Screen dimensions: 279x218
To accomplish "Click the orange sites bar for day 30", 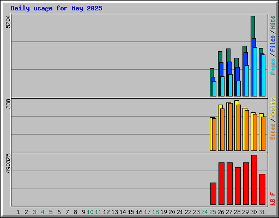I will coord(255,132).
